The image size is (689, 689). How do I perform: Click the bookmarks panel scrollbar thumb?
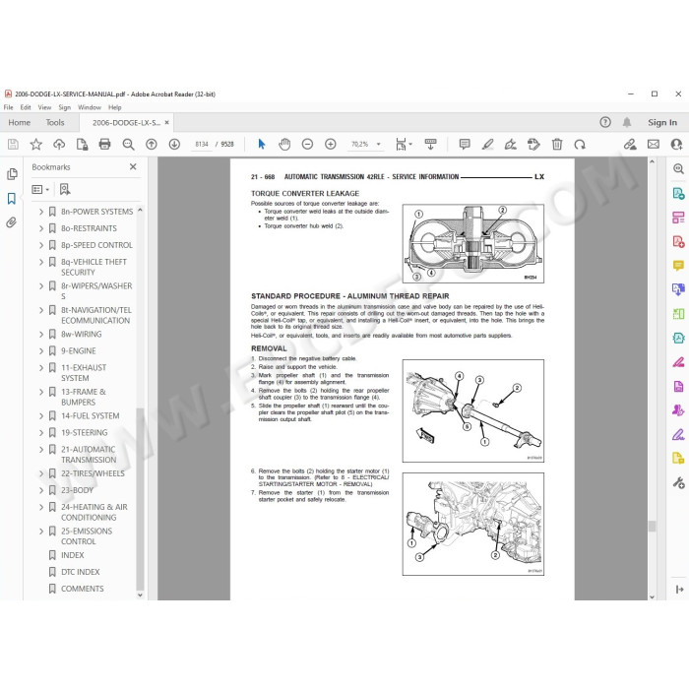(x=140, y=499)
